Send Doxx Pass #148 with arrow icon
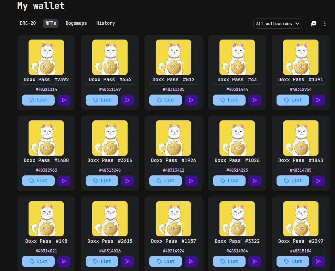 (64, 261)
